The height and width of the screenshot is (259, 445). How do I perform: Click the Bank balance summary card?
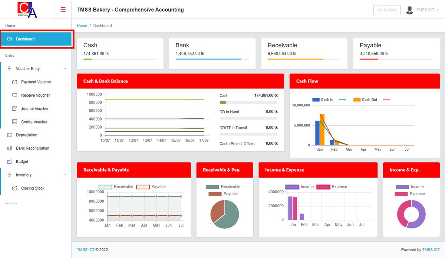212,53
